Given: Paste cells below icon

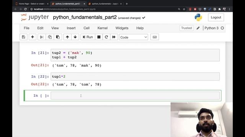Looking at the screenshot, I should pos(58,37).
